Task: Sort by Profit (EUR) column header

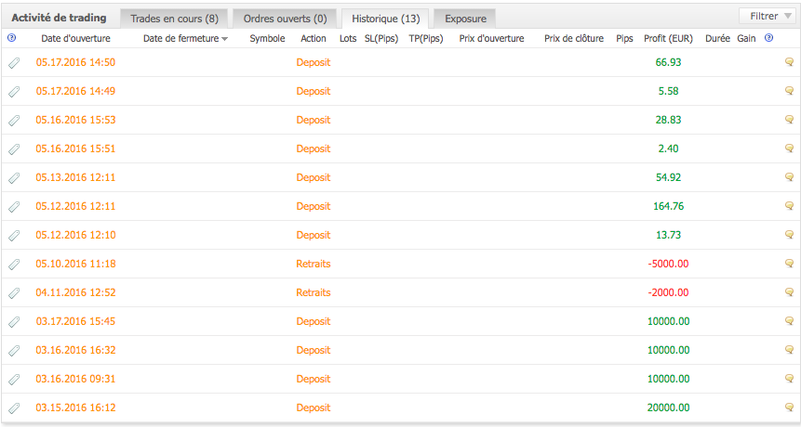Action: coord(668,39)
